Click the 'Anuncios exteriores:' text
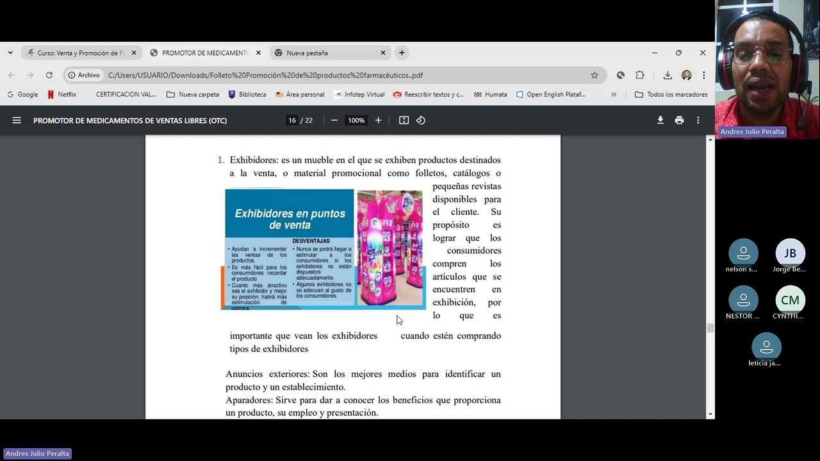820x461 pixels. [x=268, y=374]
